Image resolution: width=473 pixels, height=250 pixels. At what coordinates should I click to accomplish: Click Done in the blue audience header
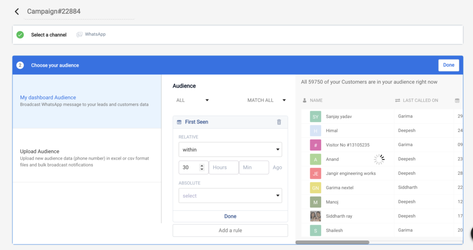click(x=449, y=65)
